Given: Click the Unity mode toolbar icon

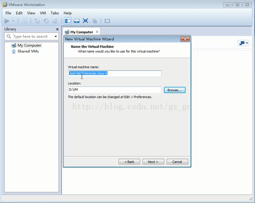Looking at the screenshot, I should pos(94,21).
